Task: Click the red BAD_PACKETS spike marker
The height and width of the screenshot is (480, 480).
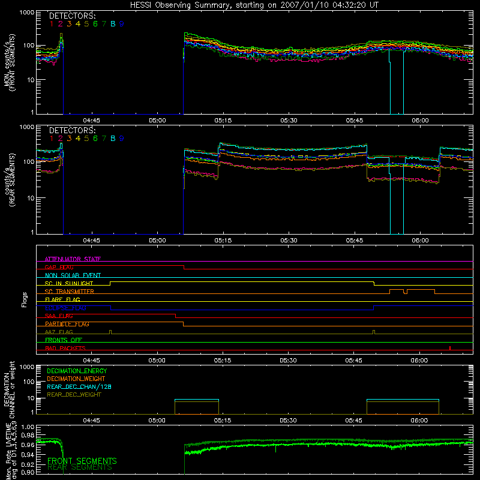Action: [449, 348]
